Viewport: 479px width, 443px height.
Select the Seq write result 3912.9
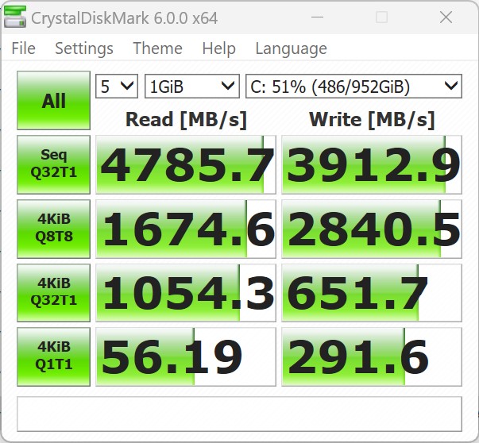point(372,164)
